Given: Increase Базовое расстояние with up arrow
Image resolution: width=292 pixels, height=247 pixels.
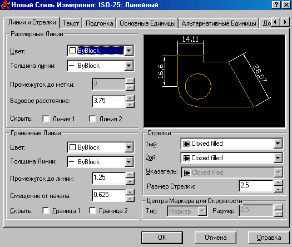Looking at the screenshot, I should tap(130, 98).
